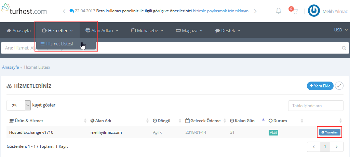Show previous announcement with left arrow
This screenshot has height=157, width=350.
(64, 11)
